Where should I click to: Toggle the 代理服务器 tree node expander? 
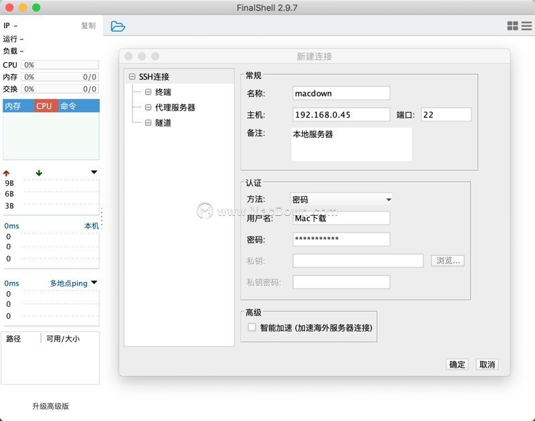148,108
